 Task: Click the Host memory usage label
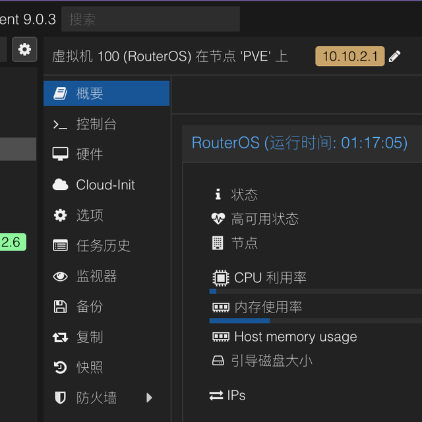(x=295, y=337)
